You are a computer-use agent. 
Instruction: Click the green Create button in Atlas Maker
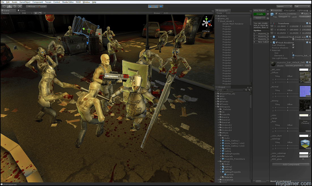tap(260, 14)
